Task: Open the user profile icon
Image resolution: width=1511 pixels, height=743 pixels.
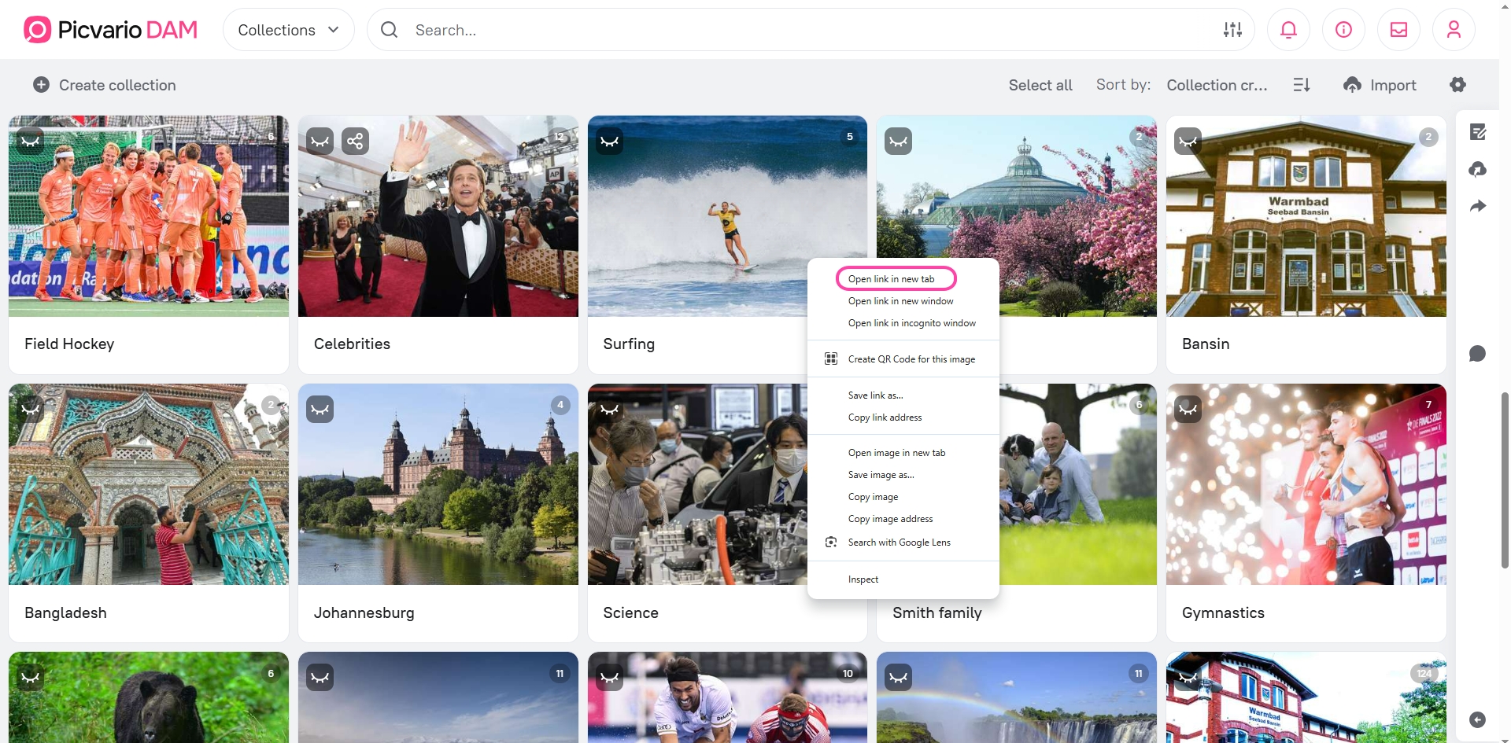Action: click(x=1454, y=30)
